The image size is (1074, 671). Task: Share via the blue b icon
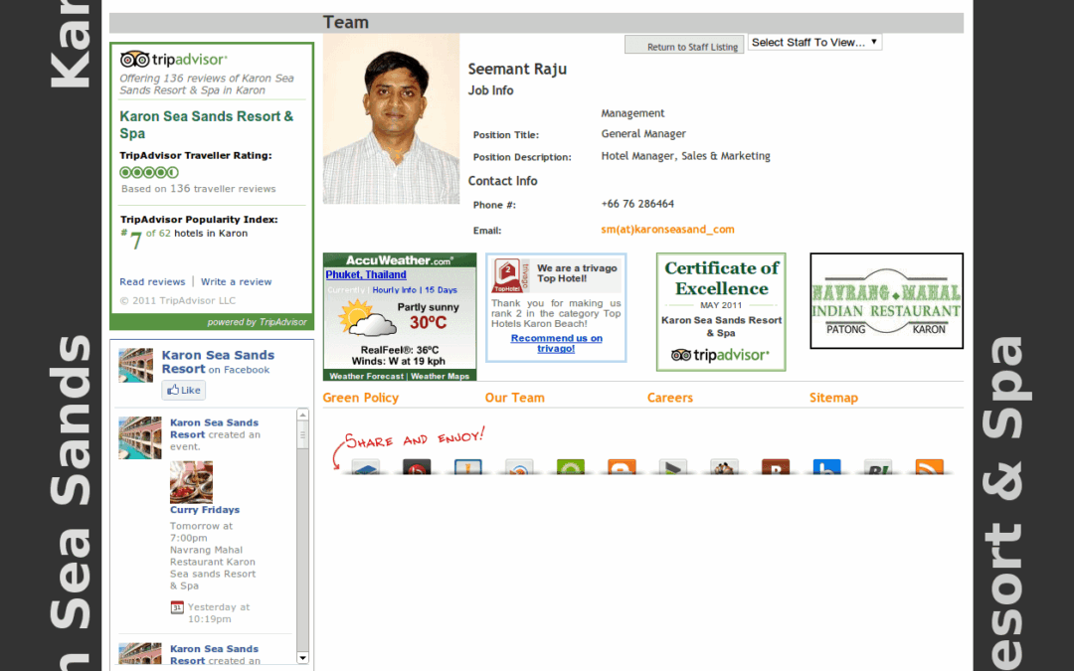(826, 467)
